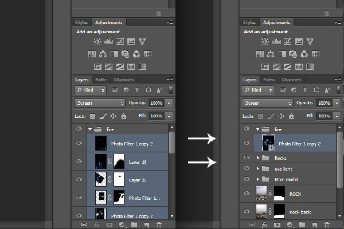Viewport: 344px width, 229px height.
Task: Hide the Main model group
Action: coord(247,179)
